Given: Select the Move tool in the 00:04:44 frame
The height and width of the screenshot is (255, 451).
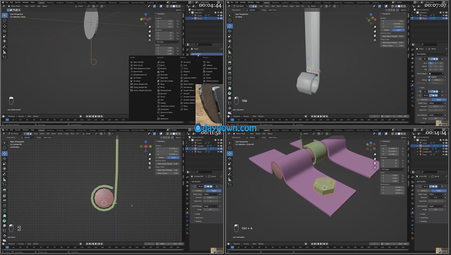Looking at the screenshot, I should 5,26.
